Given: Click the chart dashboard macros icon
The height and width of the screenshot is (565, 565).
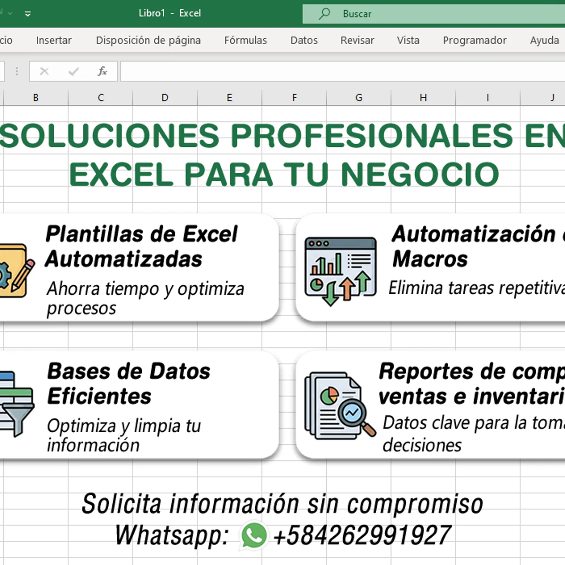Looking at the screenshot, I should tap(341, 271).
